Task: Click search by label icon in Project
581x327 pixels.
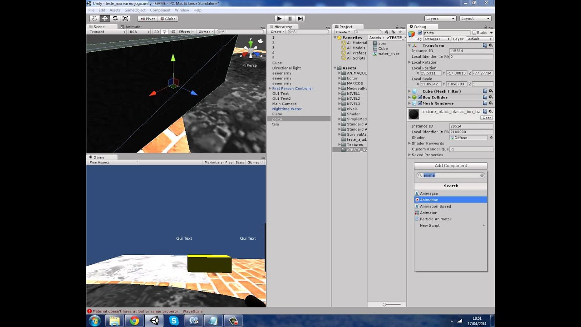Action: pos(393,32)
